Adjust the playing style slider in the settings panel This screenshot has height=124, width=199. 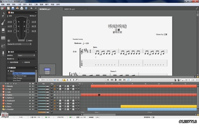point(27,59)
